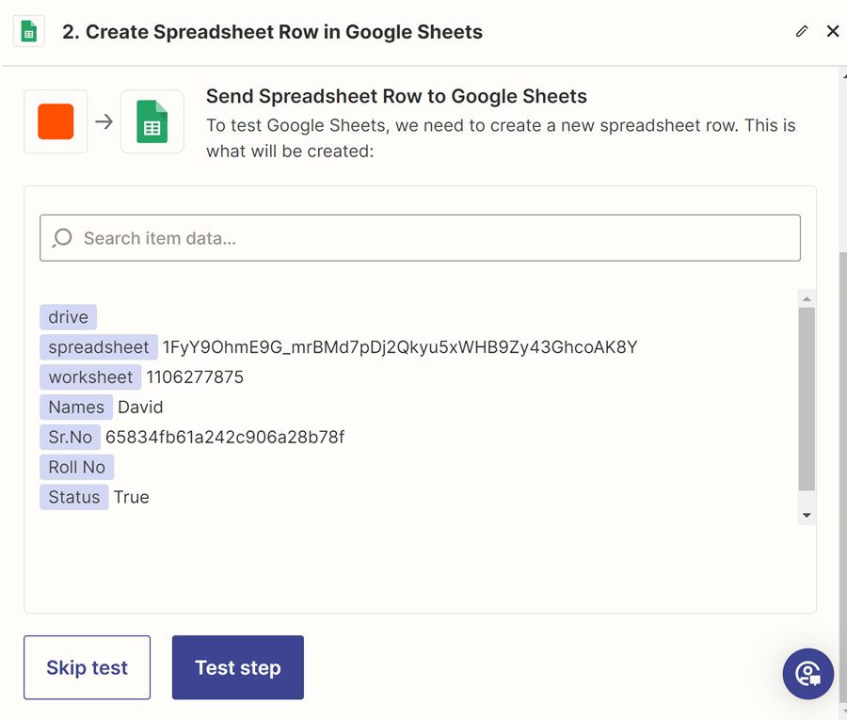The image size is (847, 720).
Task: Select the spreadsheet data pill
Action: point(98,347)
